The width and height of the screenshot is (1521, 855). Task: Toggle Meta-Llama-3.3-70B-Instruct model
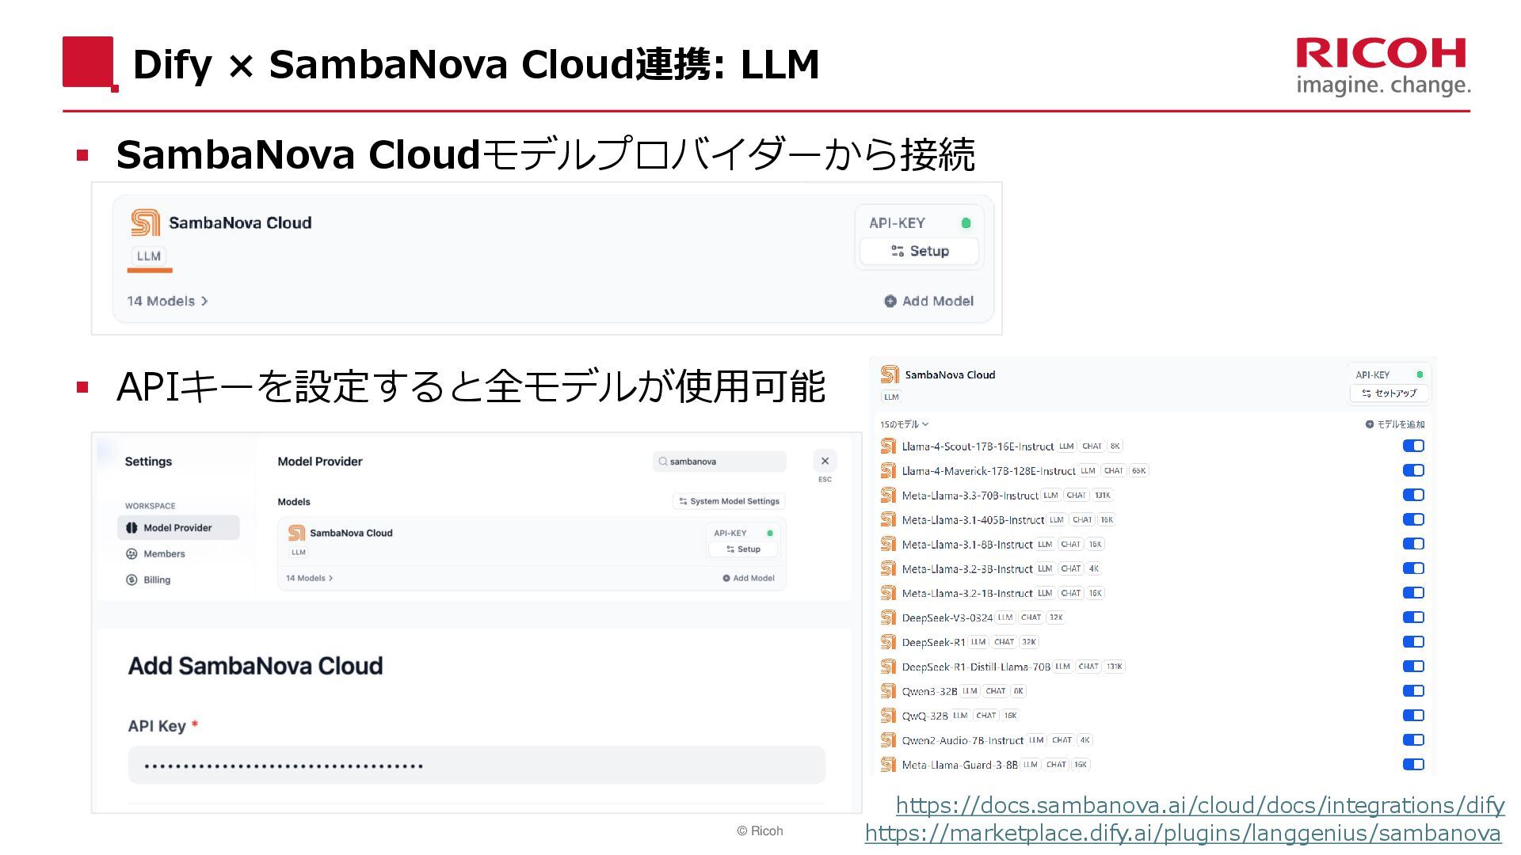pos(1413,495)
